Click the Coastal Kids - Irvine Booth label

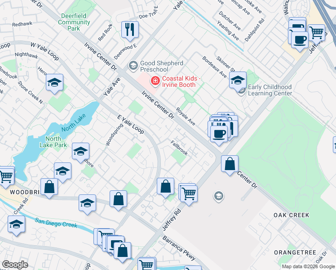181,81
